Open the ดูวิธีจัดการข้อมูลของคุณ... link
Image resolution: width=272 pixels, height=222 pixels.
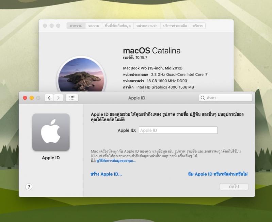tap(116, 161)
